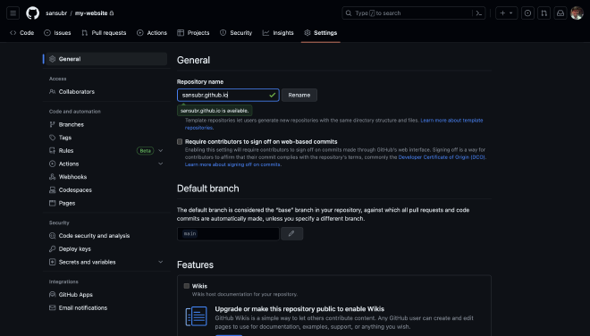Focus the Type / to search field
Screen dimensions: 590x336
pos(414,13)
